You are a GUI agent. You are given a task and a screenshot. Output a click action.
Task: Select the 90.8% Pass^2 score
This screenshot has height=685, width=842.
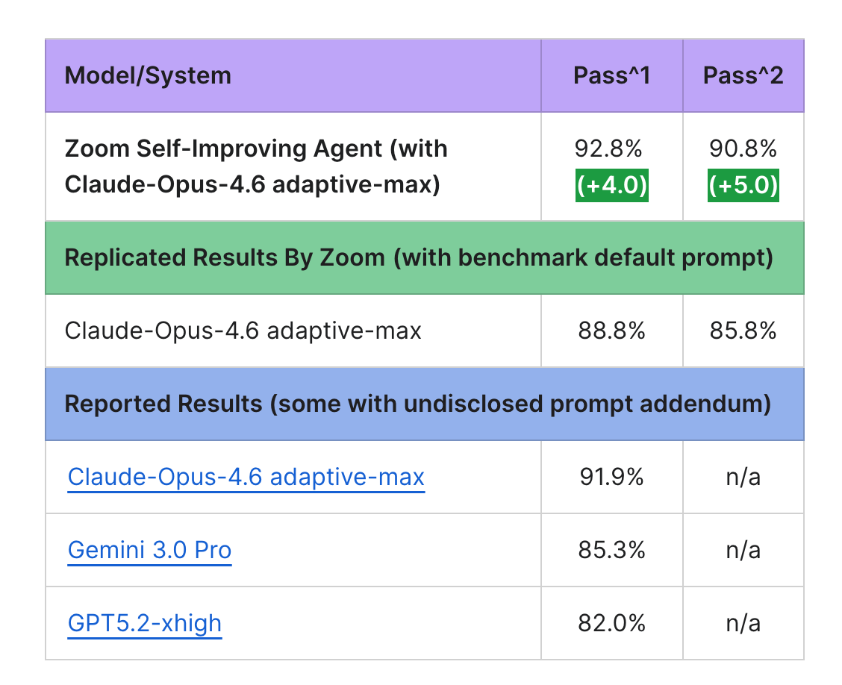[743, 149]
